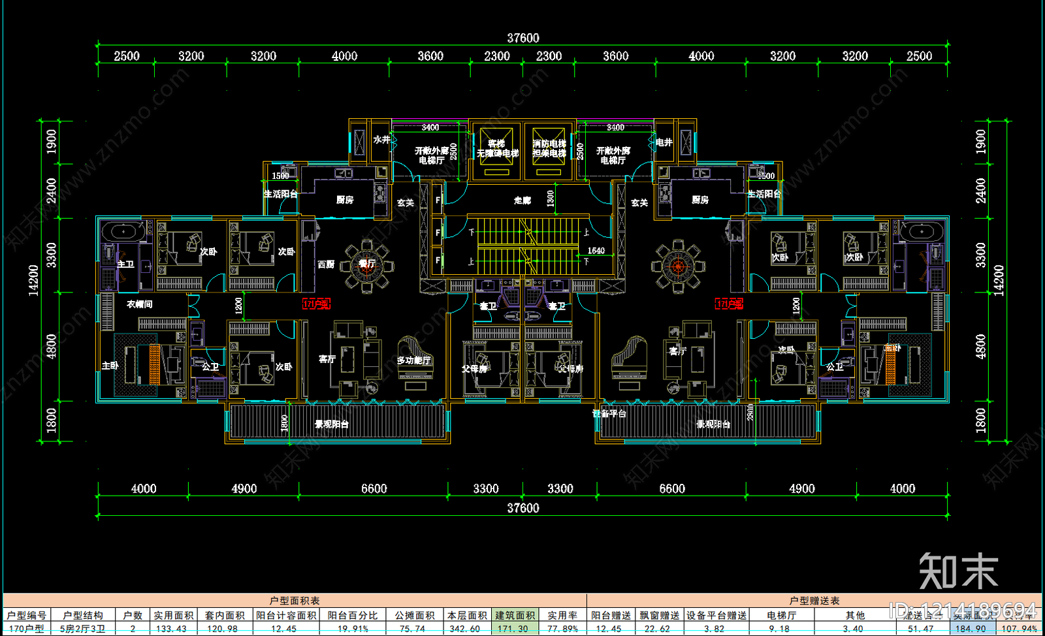Image resolution: width=1045 pixels, height=636 pixels.
Task: Select the 户型结构 header cell
Action: pos(83,615)
